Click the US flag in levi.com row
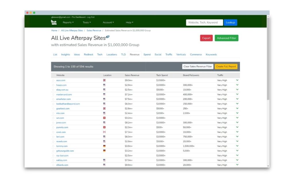294x174 pixels. [x=104, y=137]
